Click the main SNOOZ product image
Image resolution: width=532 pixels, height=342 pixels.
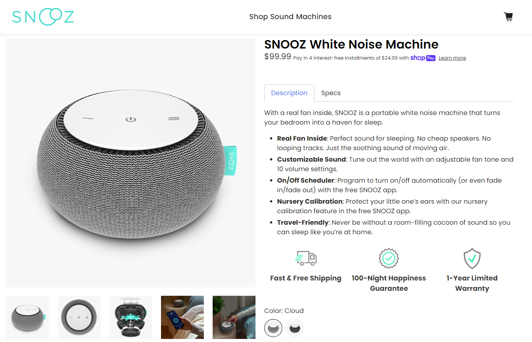[x=131, y=162]
